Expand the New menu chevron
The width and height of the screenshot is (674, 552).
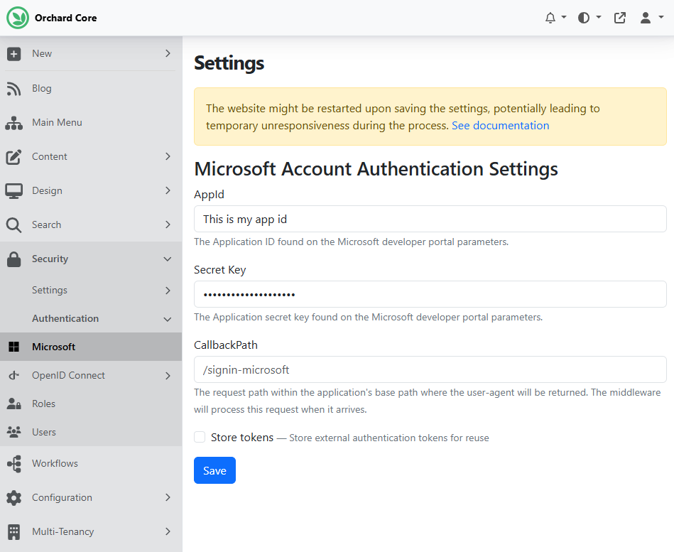168,53
